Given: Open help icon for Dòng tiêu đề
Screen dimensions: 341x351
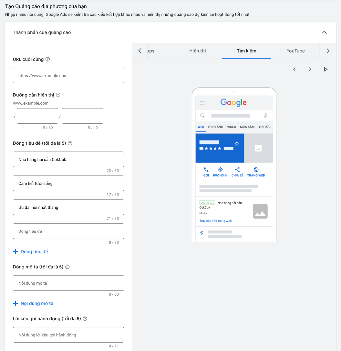Looking at the screenshot, I should click(70, 143).
